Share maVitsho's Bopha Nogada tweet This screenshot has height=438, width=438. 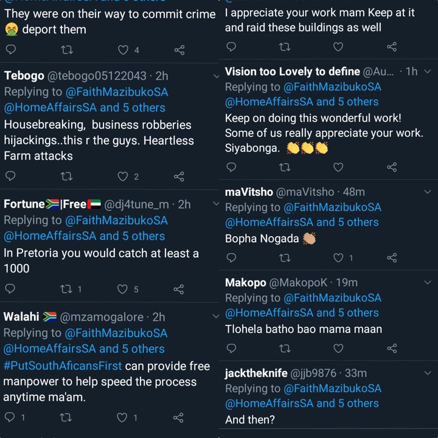click(392, 257)
